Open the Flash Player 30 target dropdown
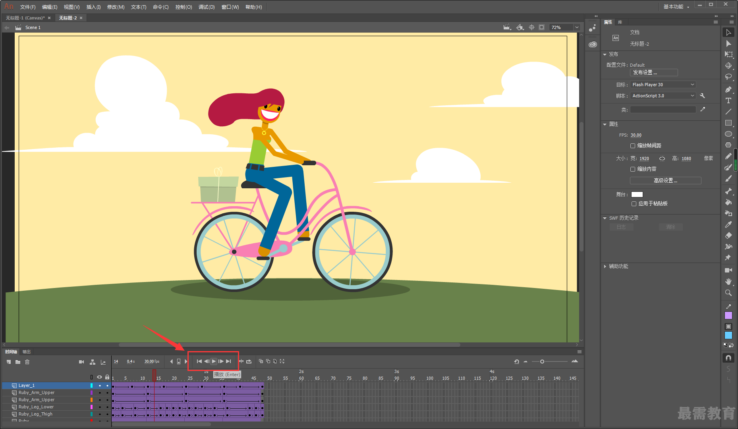The height and width of the screenshot is (429, 738). (x=663, y=85)
